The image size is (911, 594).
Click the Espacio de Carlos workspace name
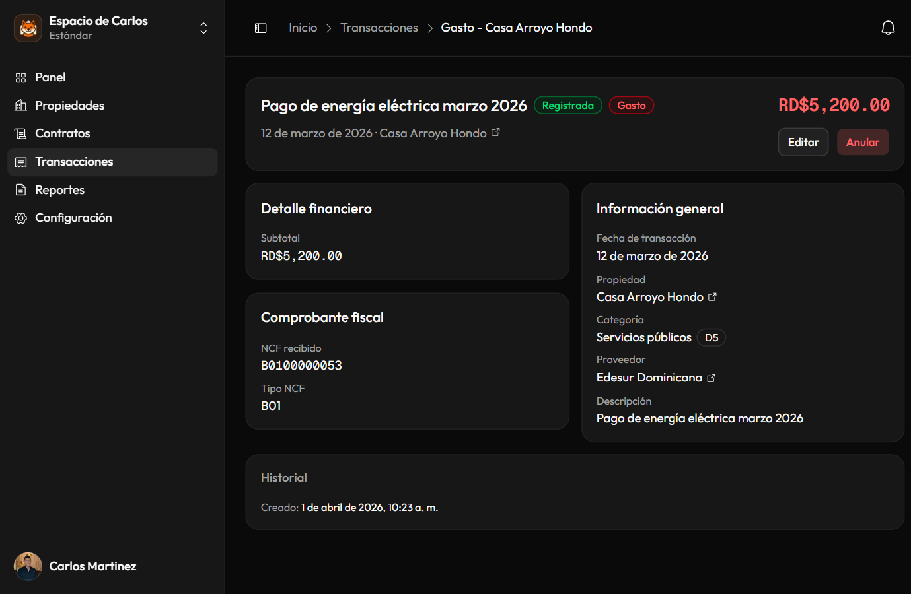tap(98, 21)
